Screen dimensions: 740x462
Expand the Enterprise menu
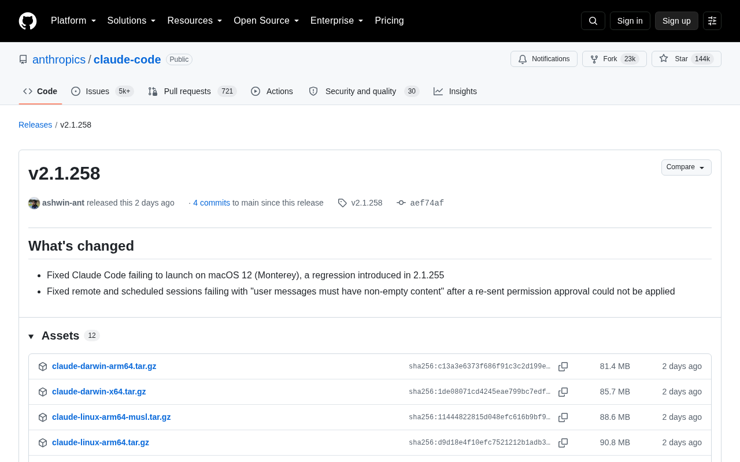pyautogui.click(x=337, y=21)
